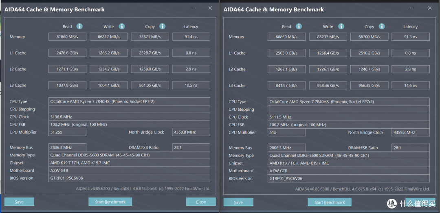Select L1 Cache read 2476.6 GB/s
The width and height of the screenshot is (440, 213).
pos(67,53)
